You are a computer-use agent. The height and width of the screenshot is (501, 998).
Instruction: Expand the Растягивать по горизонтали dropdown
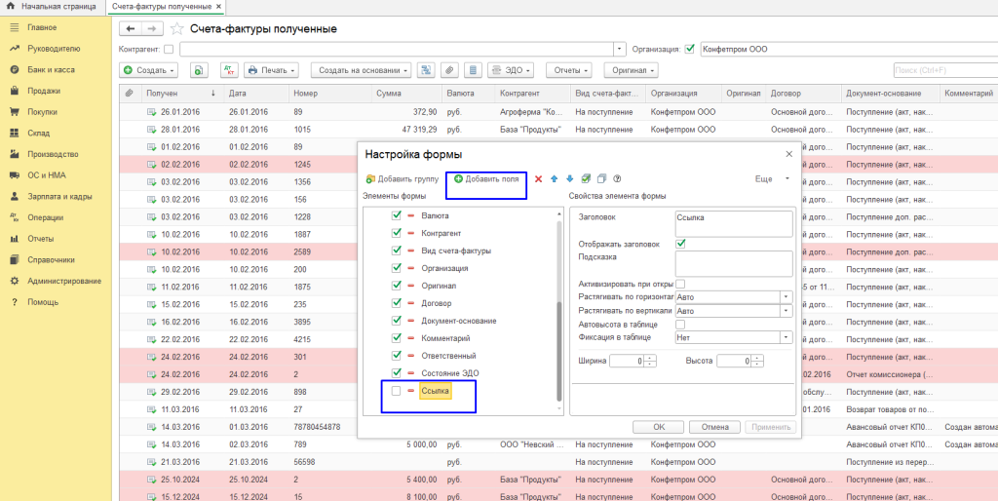coord(786,297)
